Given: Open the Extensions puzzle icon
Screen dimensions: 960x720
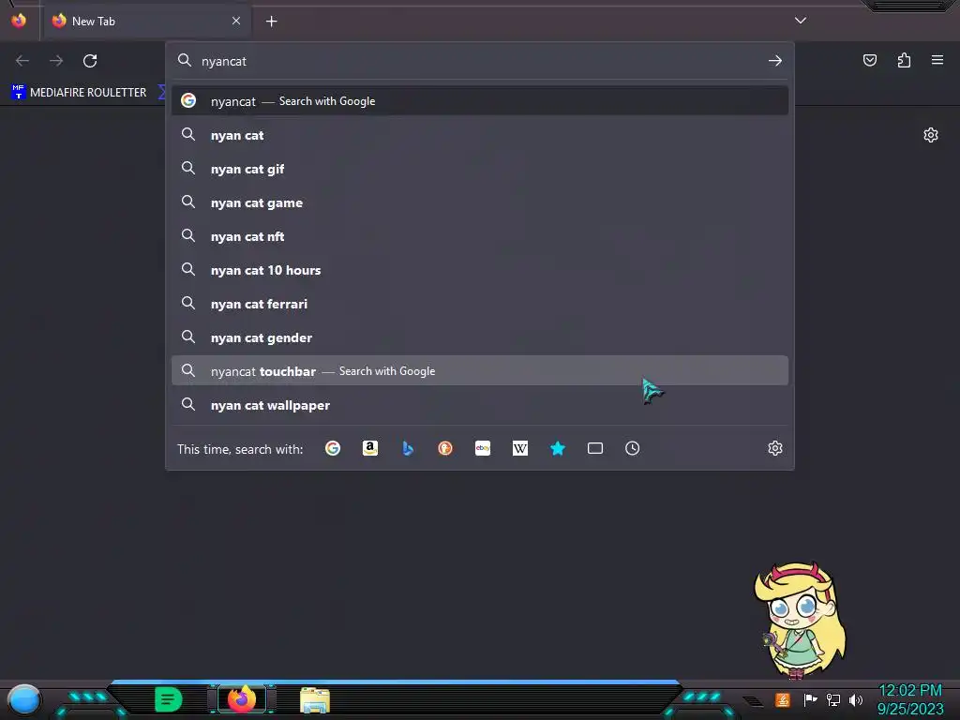Looking at the screenshot, I should click(904, 60).
